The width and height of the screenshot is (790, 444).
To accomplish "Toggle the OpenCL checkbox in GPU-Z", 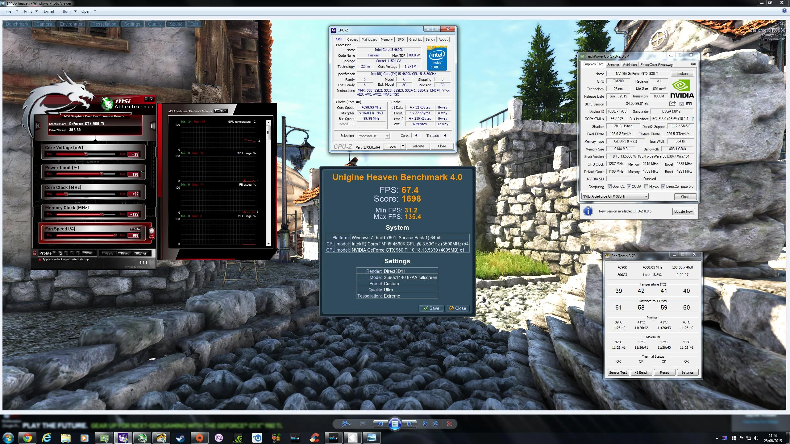I will pos(609,187).
